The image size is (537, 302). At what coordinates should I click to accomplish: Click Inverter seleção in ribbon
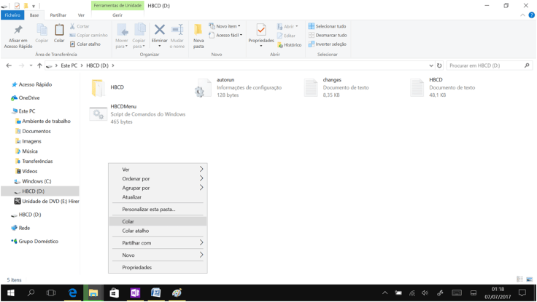[x=328, y=44]
